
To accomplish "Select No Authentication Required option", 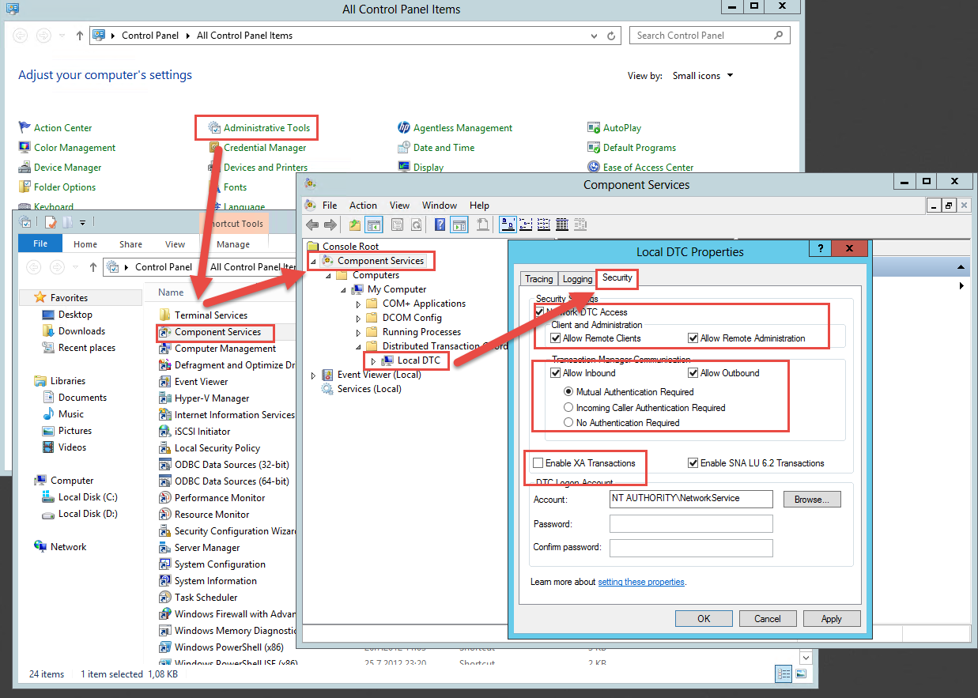I will click(568, 423).
